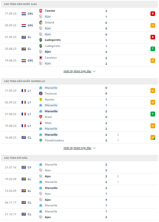
Task: Click the Metz team logo
Action: [x=41, y=123]
